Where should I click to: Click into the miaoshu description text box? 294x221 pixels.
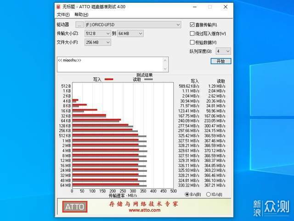110,64
